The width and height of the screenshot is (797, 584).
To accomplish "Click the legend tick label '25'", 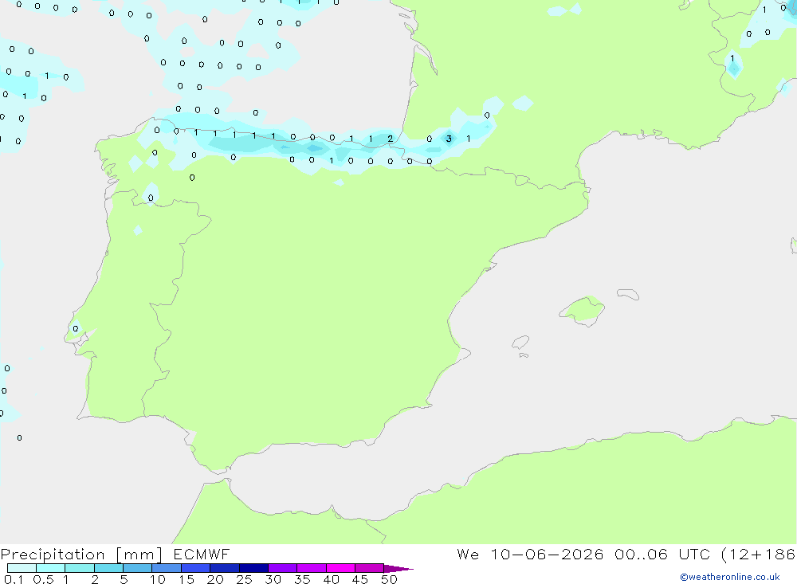I will click(x=245, y=579).
